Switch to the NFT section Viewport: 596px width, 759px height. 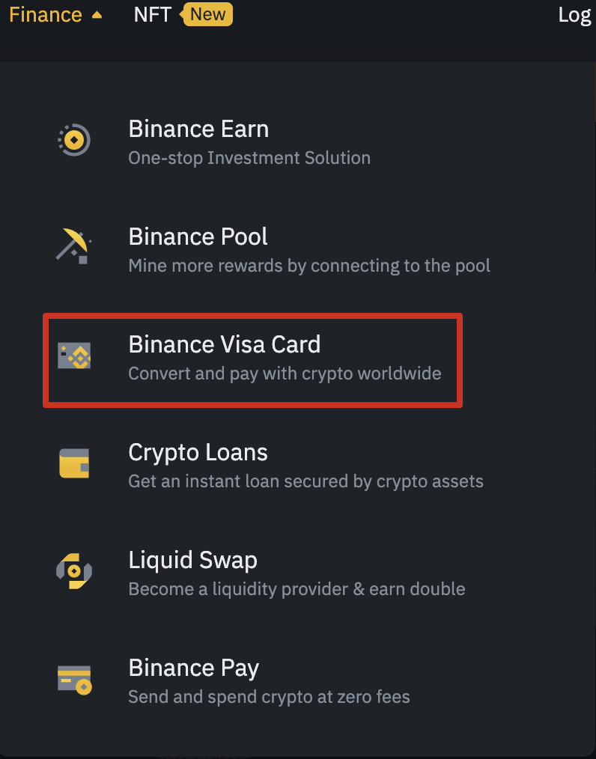coord(152,13)
